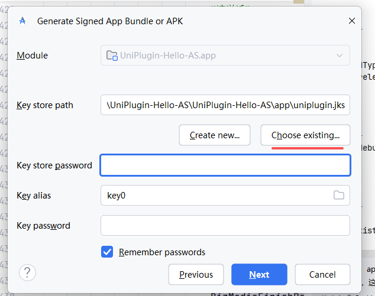This screenshot has width=375, height=296.
Task: Close the Generate Signed App Bundle dialog
Action: click(x=352, y=21)
